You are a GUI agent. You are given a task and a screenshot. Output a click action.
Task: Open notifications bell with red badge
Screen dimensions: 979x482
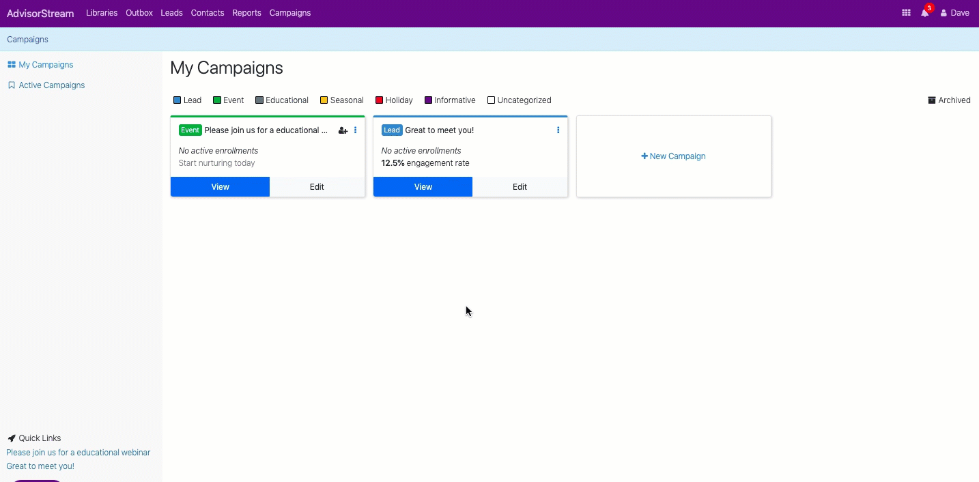(x=926, y=12)
